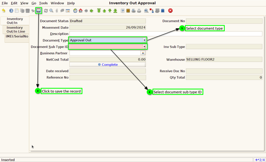Click into the Description field
Image resolution: width=266 pixels, height=162 pixels.
click(x=166, y=34)
